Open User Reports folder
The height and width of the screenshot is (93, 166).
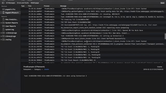[x=10, y=26]
